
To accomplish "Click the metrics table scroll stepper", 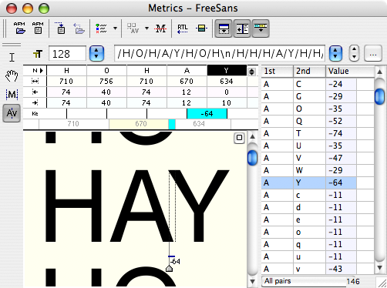I will coord(251,72).
